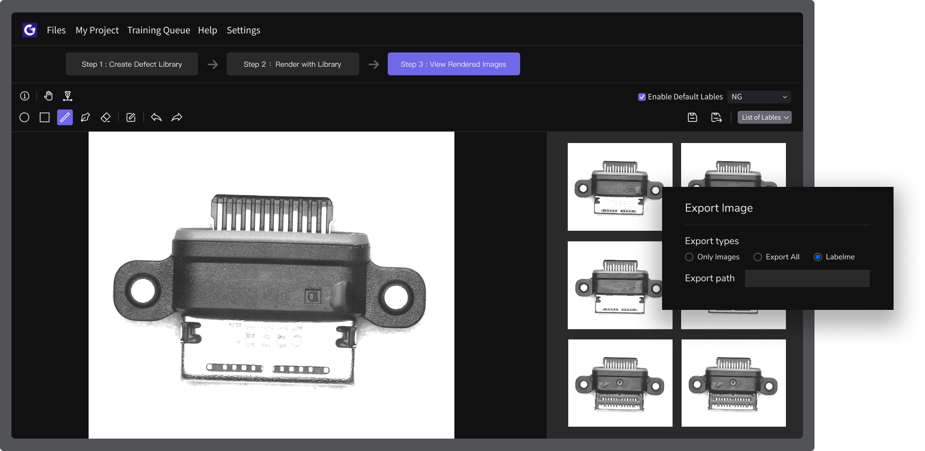Screen dimensions: 925x451
Task: Activate the eraser tool
Action: point(106,117)
